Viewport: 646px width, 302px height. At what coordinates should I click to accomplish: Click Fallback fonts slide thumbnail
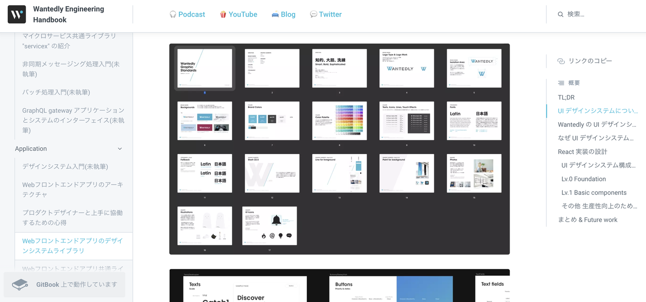[x=205, y=173]
